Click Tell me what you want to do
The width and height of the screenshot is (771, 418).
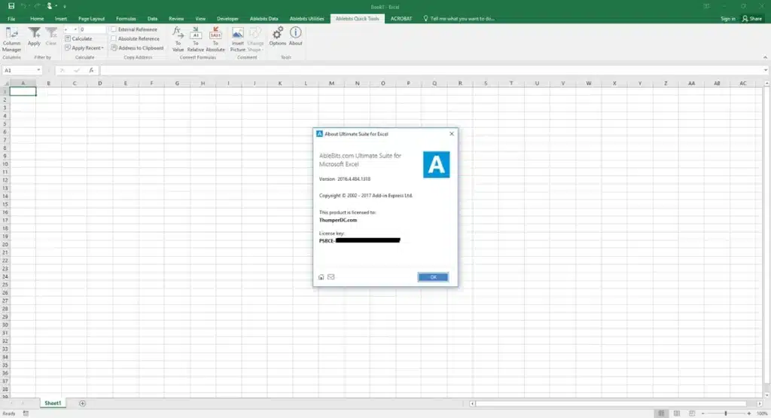pos(459,19)
